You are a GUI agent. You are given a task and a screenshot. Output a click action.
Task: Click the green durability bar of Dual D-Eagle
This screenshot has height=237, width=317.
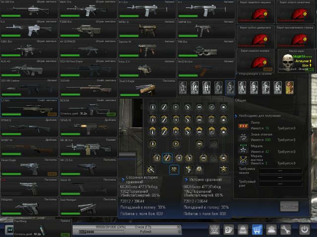pos(130,95)
